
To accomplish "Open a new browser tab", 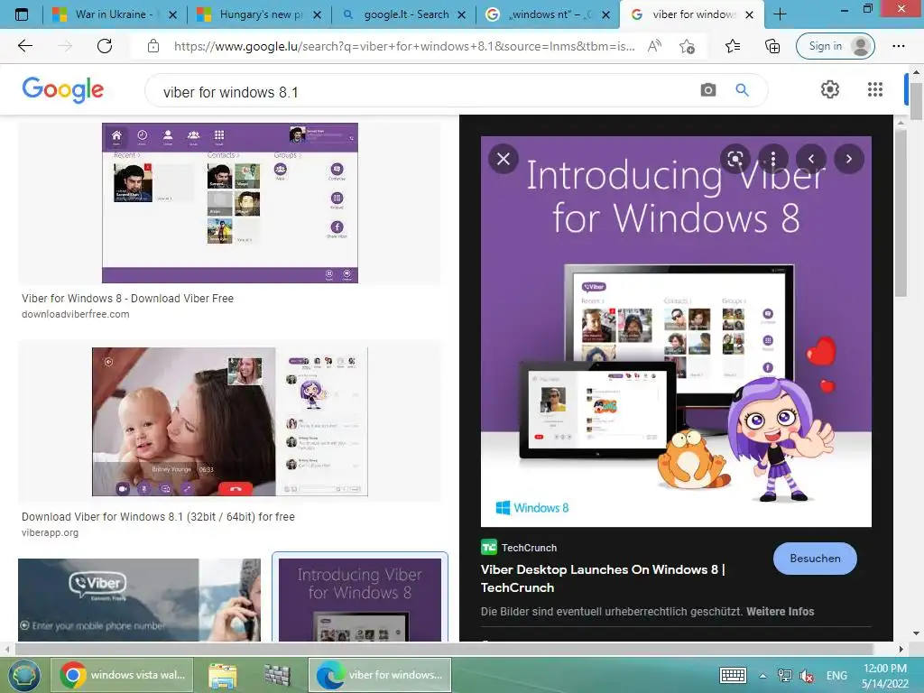I will 780,14.
